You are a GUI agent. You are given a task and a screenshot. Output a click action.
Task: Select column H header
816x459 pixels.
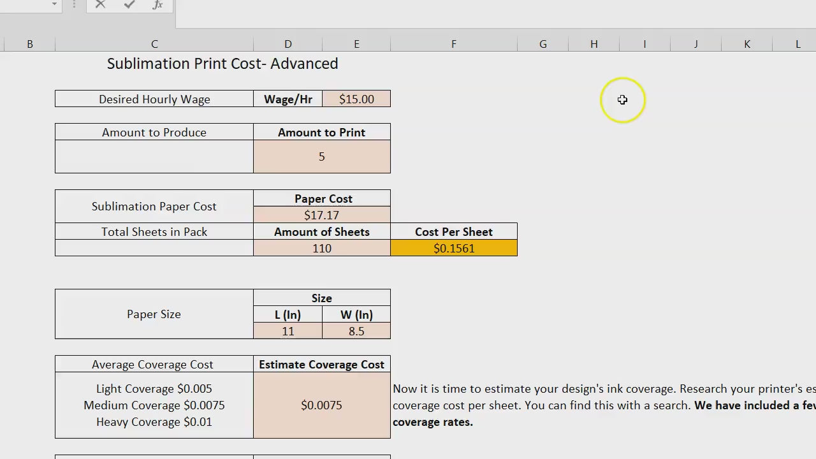point(594,44)
